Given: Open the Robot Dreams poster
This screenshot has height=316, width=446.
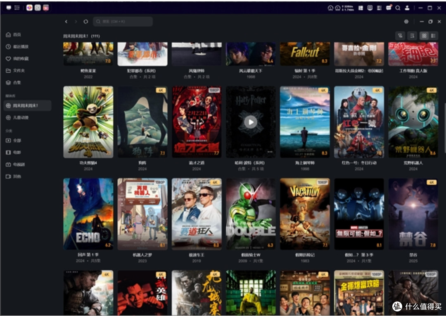Looking at the screenshot, I should [142, 214].
